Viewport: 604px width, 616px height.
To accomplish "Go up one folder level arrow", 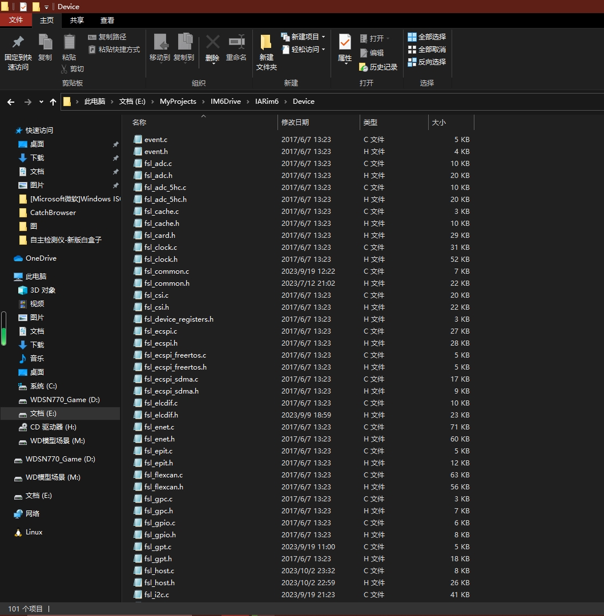I will (x=53, y=102).
